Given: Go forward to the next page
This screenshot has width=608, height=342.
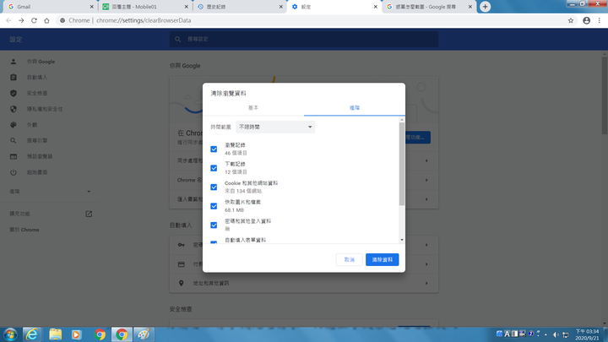Looking at the screenshot, I should [21, 20].
